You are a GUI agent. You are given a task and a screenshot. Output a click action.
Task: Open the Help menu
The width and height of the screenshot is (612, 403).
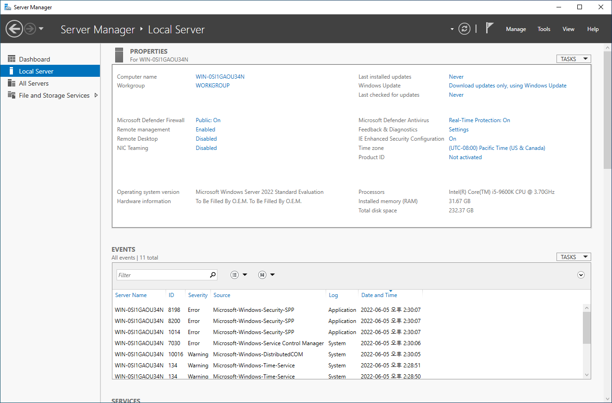(593, 29)
